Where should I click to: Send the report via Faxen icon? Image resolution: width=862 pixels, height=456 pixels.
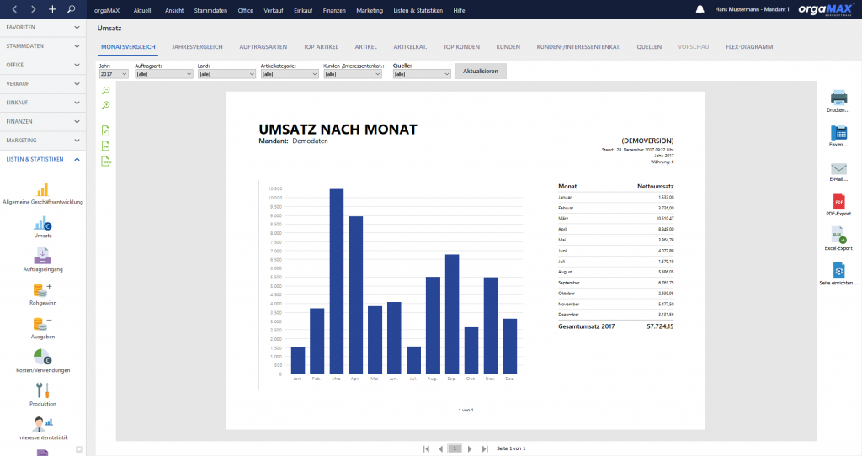(x=838, y=136)
